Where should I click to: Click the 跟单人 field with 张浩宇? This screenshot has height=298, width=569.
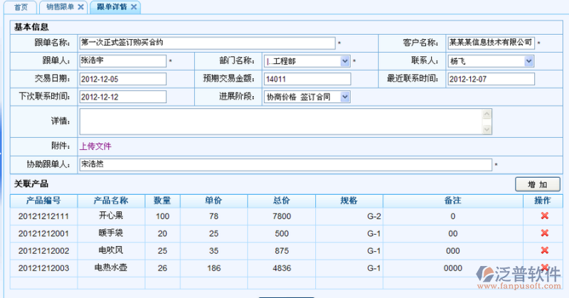122,61
